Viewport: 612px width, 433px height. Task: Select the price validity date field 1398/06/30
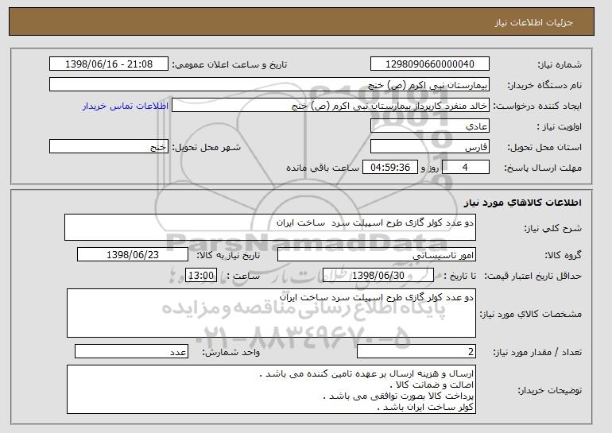[378, 276]
